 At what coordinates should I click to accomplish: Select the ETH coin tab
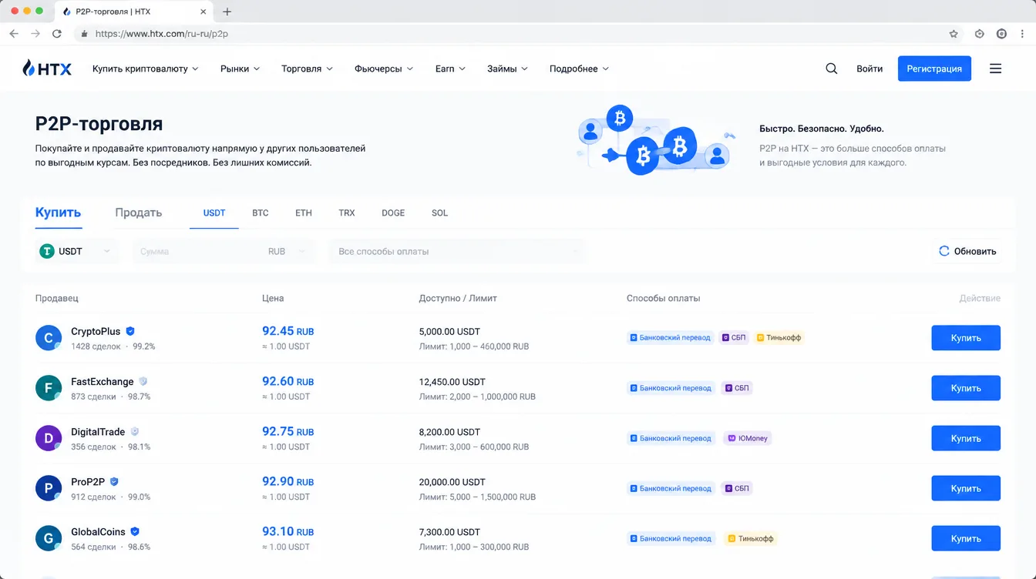304,213
